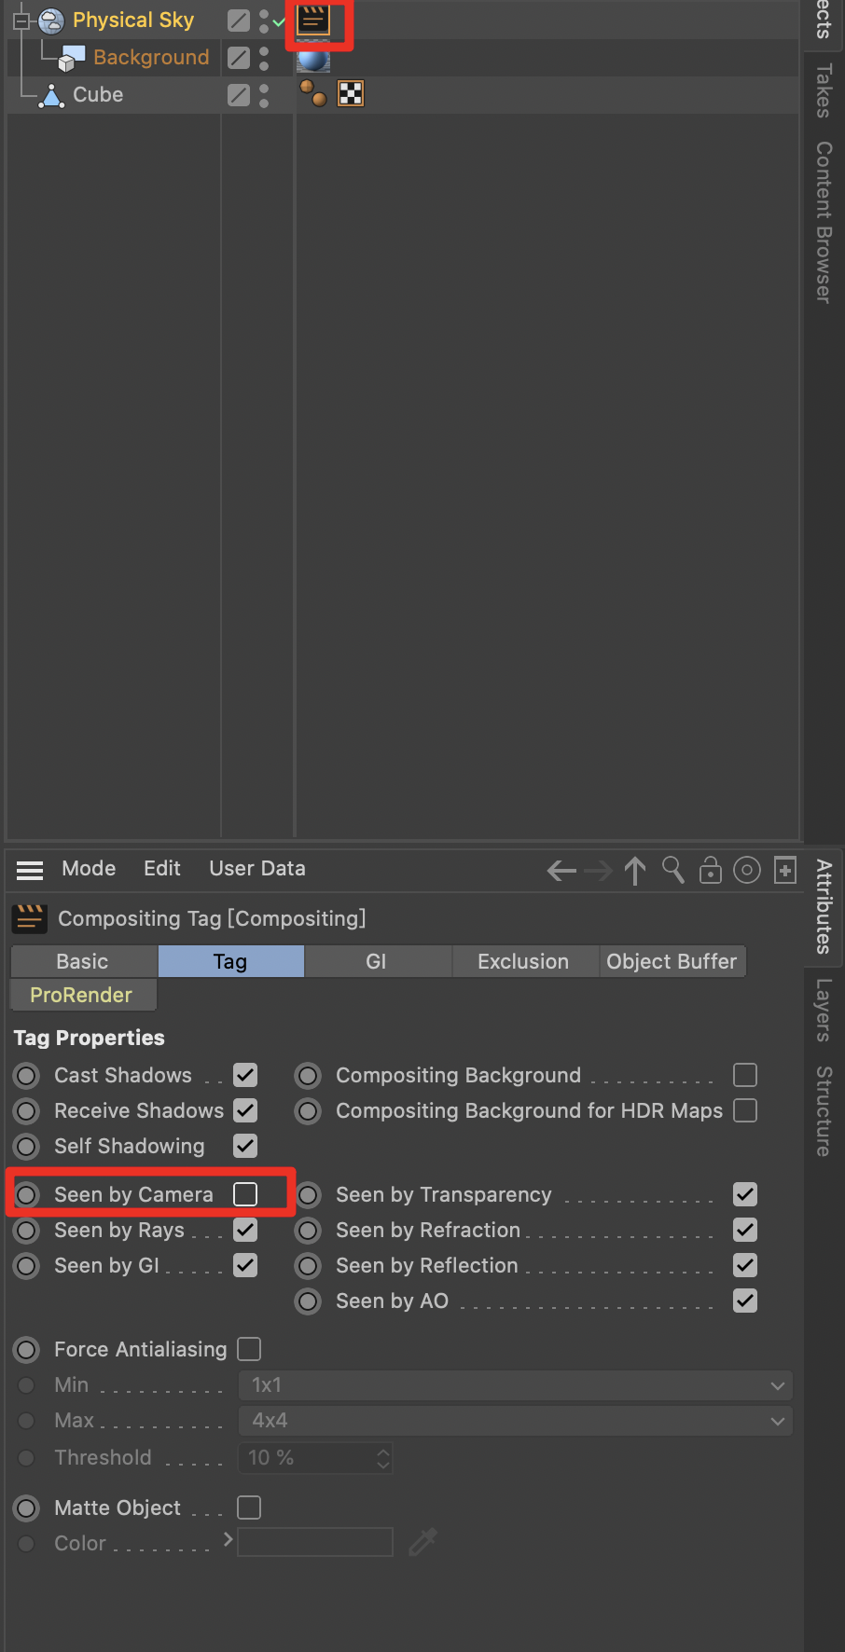Disable Cast Shadows checkbox
The height and width of the screenshot is (1652, 845).
point(245,1075)
